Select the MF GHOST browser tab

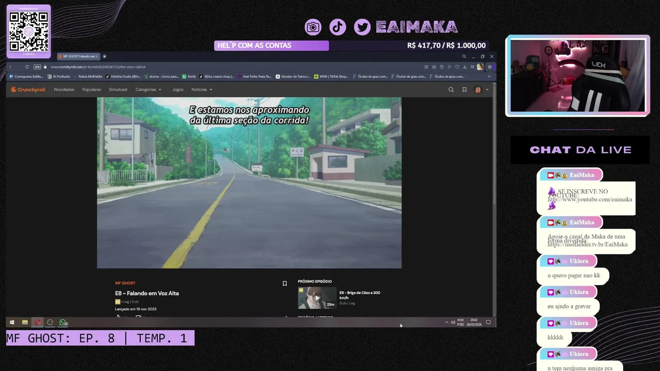[x=78, y=56]
